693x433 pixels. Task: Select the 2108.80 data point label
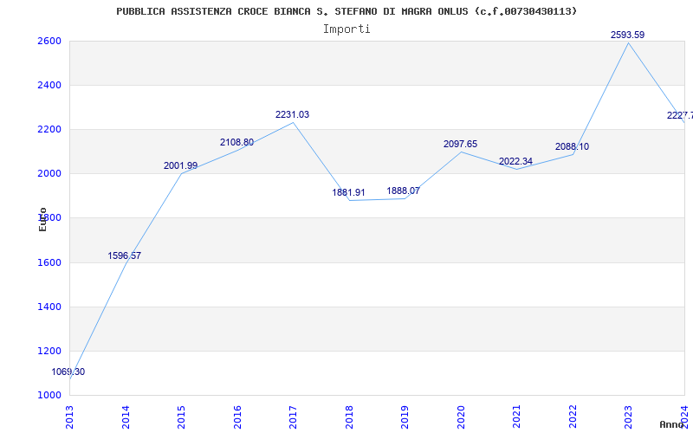[x=236, y=142]
